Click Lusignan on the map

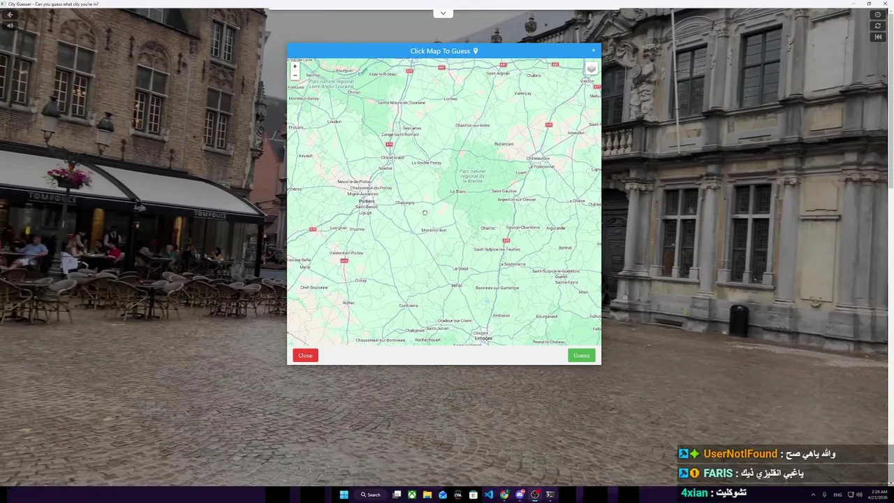point(338,228)
